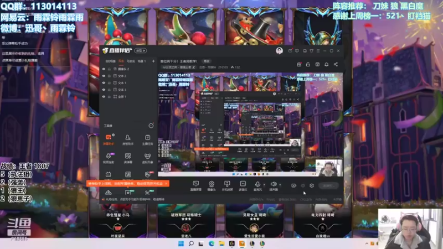Viewport: 443px width, 249px height.
Task: Open the 视频连麦 video co-stream tool
Action: tap(108, 158)
